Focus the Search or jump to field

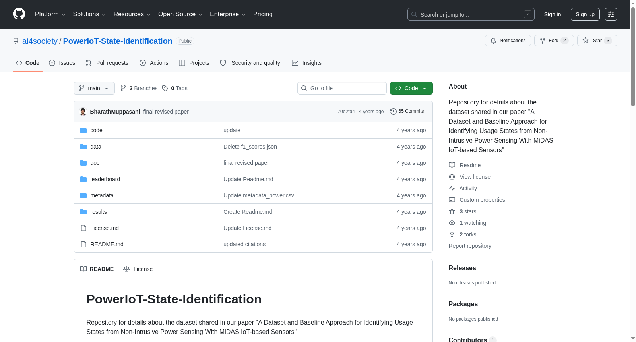tap(471, 14)
